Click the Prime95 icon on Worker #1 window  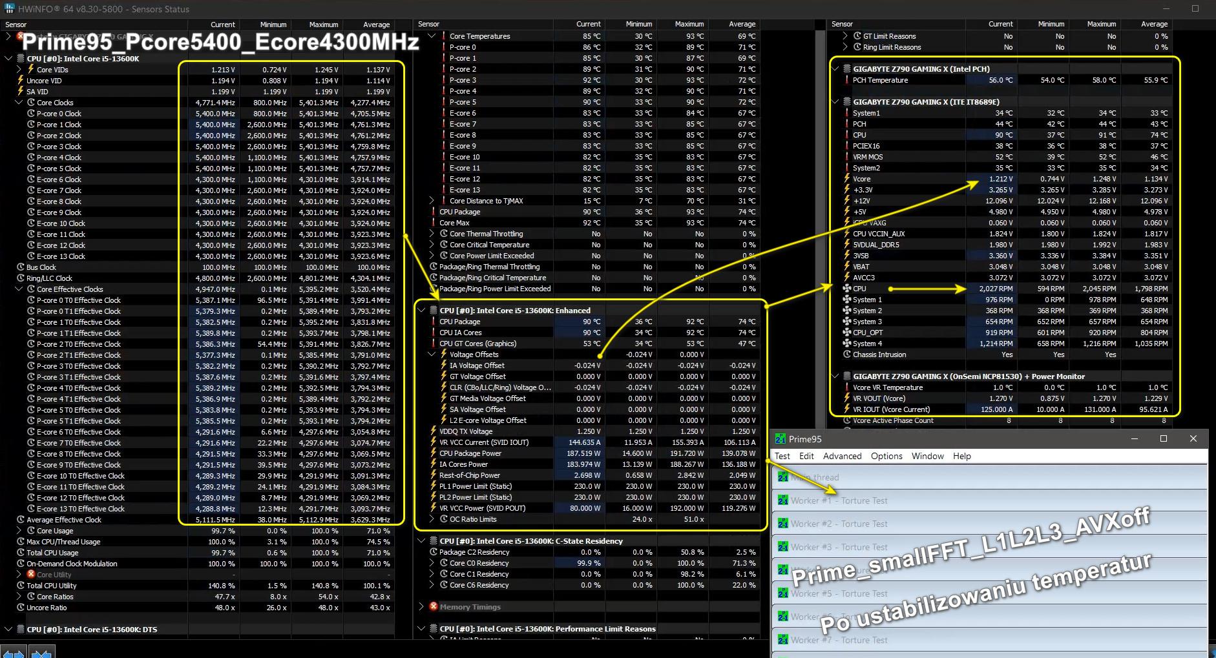783,500
